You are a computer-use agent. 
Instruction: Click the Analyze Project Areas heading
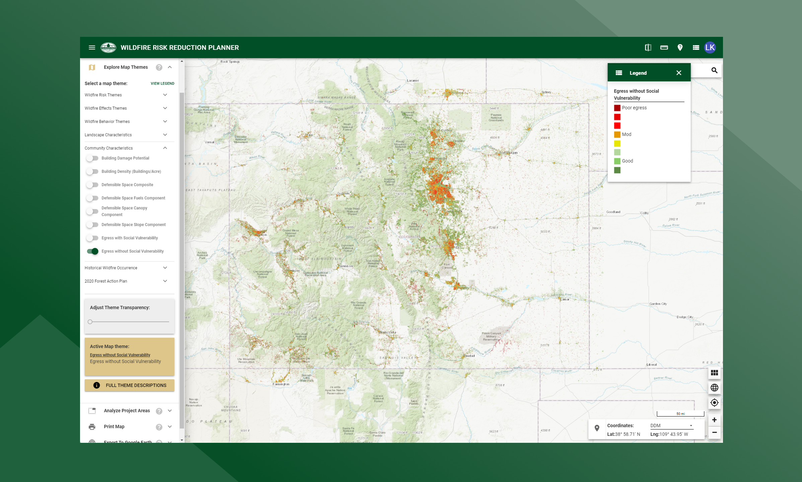pos(127,411)
